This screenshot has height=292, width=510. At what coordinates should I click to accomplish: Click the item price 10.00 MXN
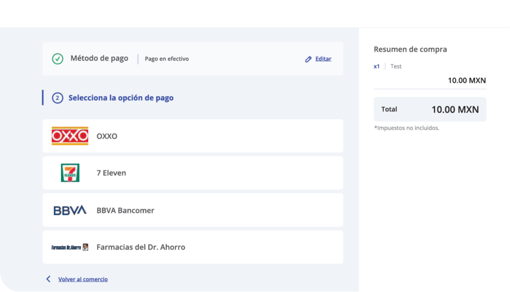[467, 80]
